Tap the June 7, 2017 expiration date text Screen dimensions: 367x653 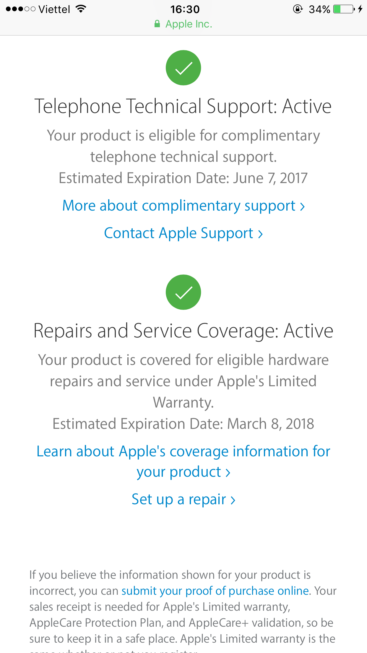tap(270, 178)
